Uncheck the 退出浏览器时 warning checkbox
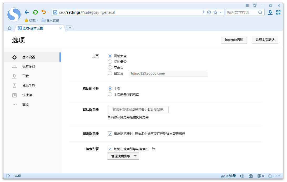Image resolution: width=287 pixels, height=182 pixels. [110, 134]
